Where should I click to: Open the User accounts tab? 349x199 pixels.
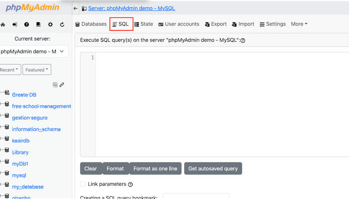click(x=179, y=24)
